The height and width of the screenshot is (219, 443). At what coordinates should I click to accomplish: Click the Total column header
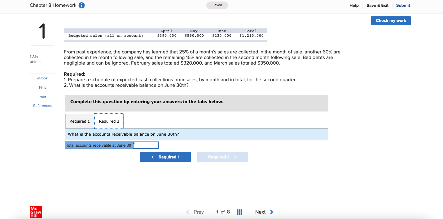click(251, 31)
